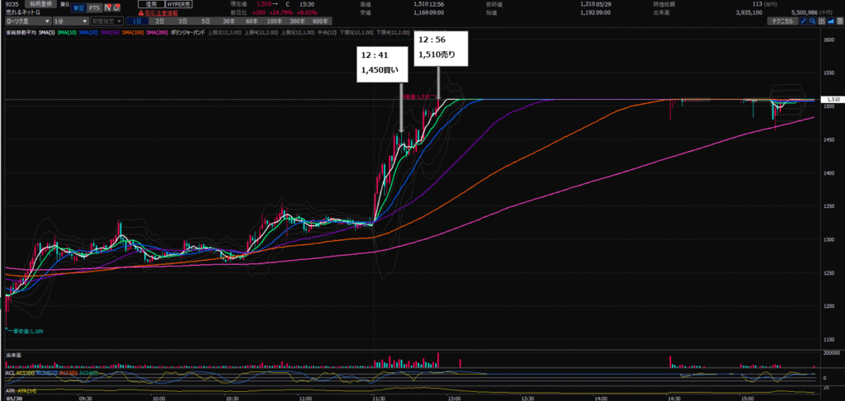Click the red warning triangle icon
The width and height of the screenshot is (845, 401).
coord(141,13)
